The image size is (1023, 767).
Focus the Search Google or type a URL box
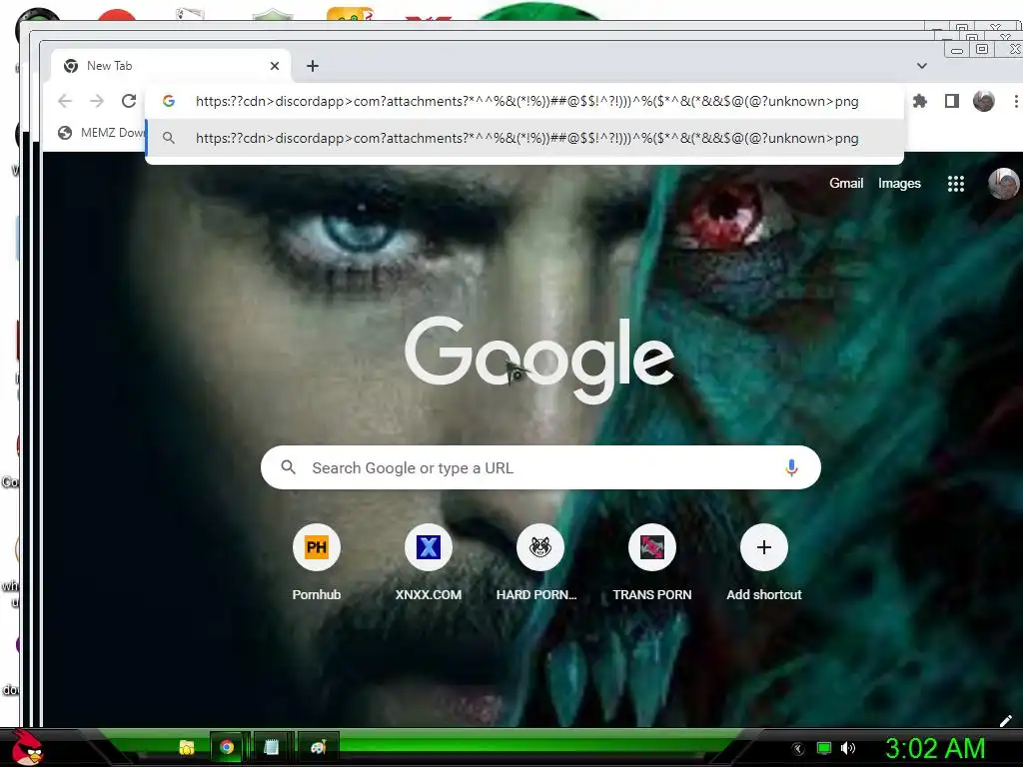[540, 467]
